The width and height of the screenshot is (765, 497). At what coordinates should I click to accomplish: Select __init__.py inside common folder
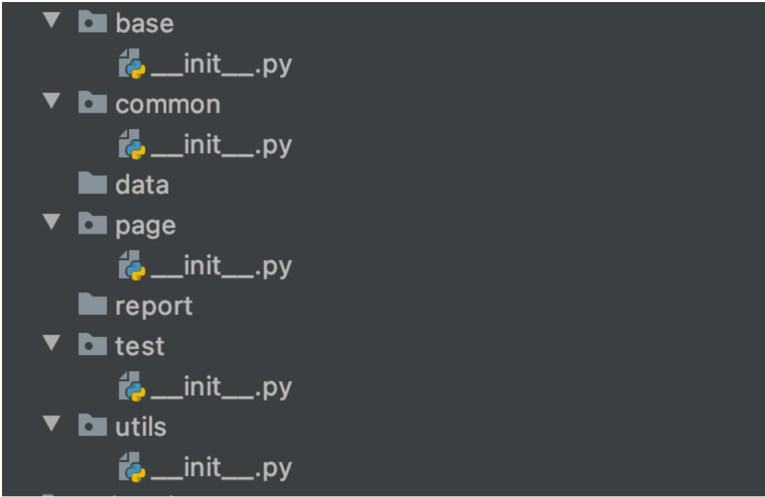tap(221, 146)
